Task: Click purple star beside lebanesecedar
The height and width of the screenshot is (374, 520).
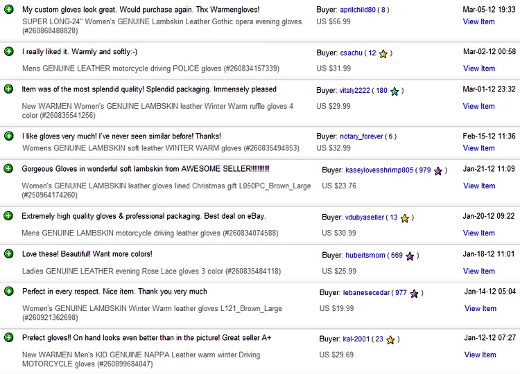Action: point(414,294)
